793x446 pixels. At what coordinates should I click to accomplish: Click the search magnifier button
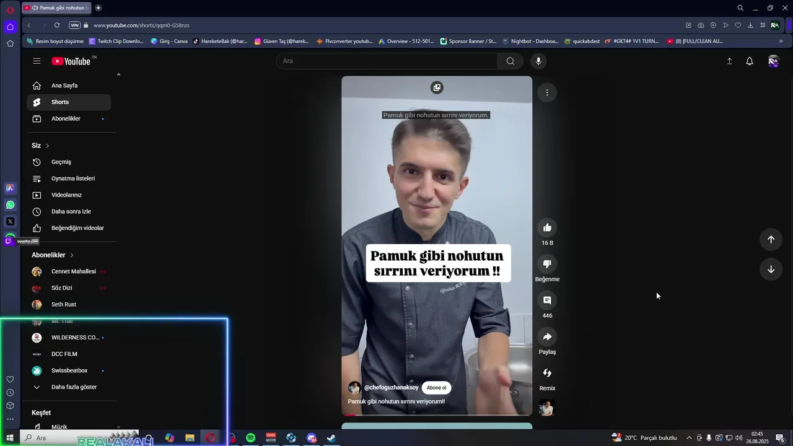point(510,61)
